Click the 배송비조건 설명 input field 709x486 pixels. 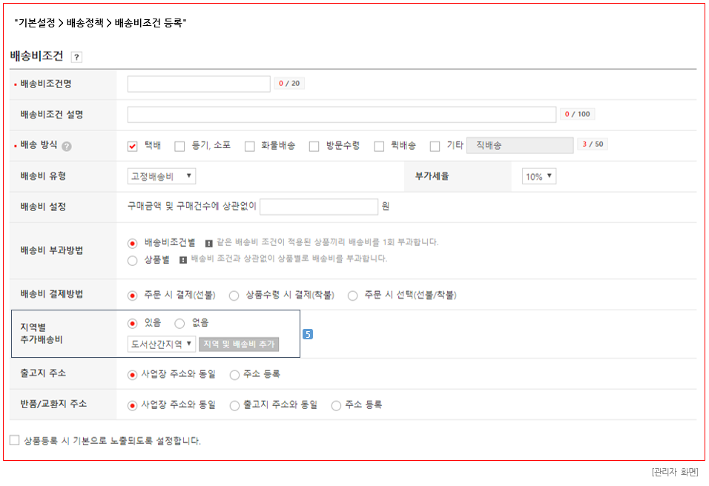click(x=341, y=115)
